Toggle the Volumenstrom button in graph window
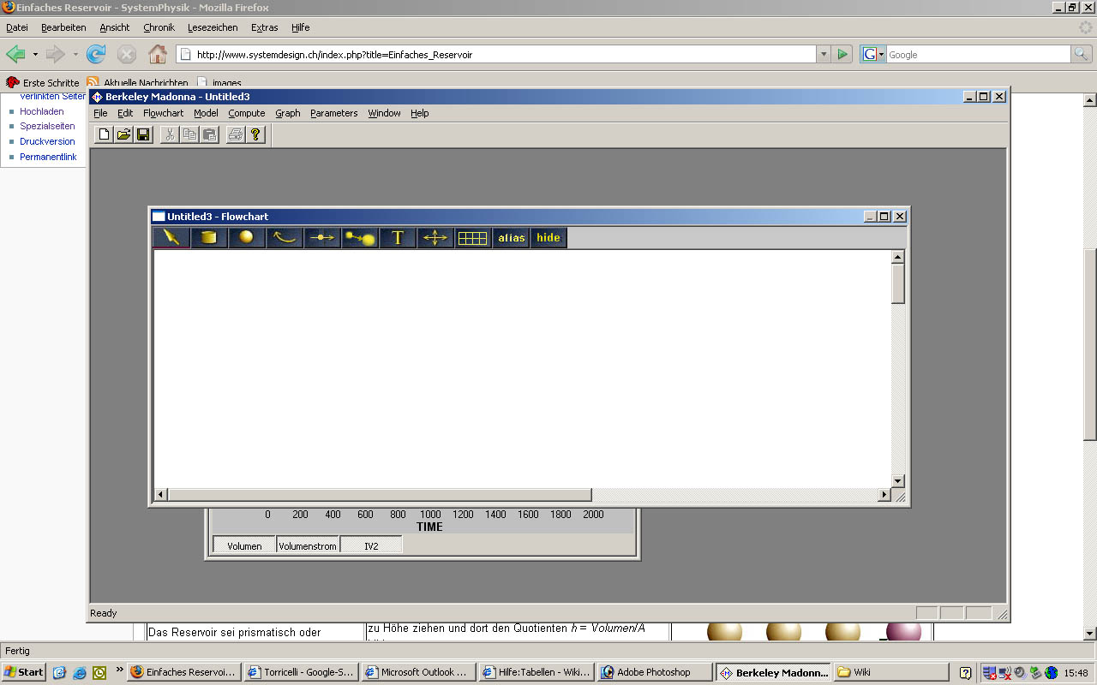1097x685 pixels. pos(308,545)
